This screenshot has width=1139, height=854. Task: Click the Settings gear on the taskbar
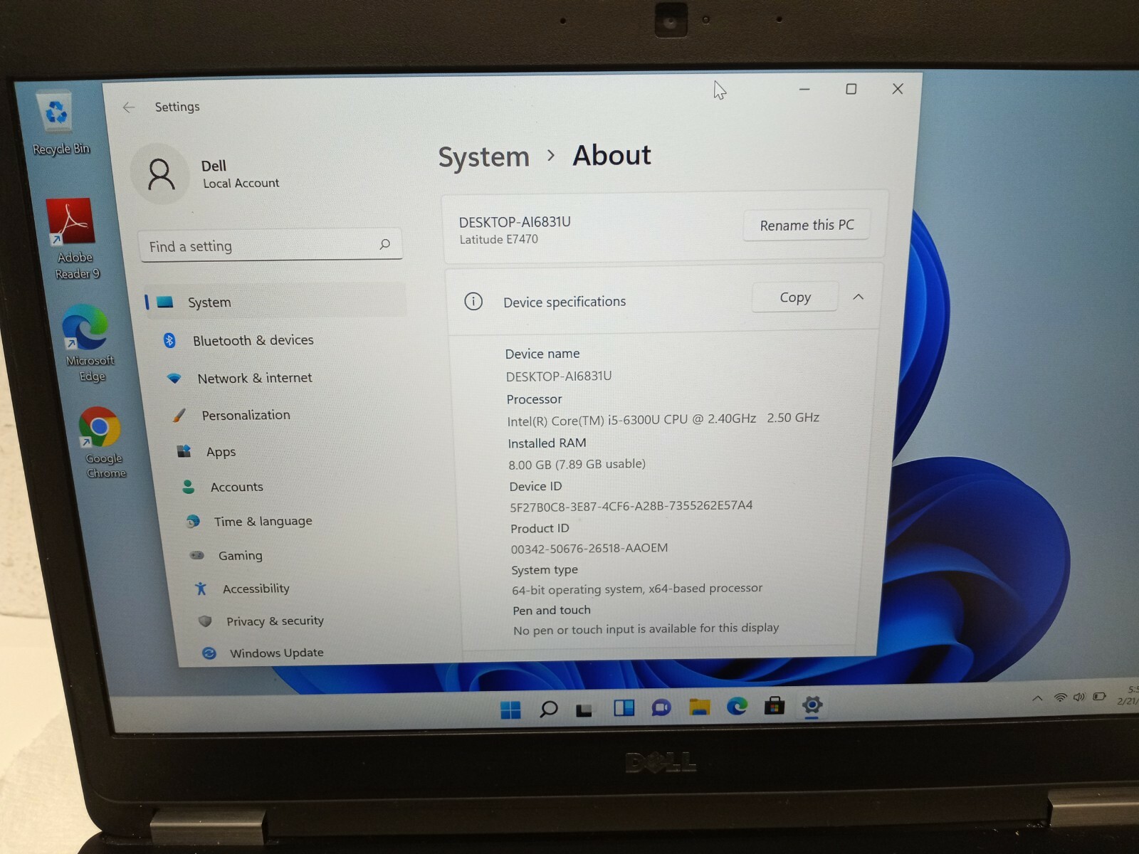click(x=812, y=705)
